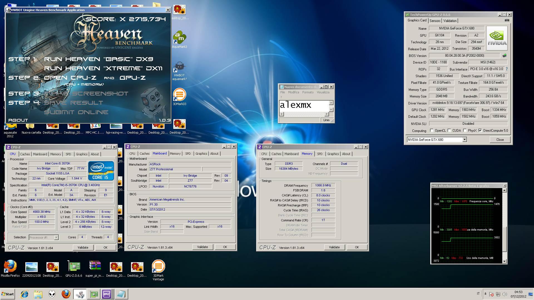The image size is (534, 300).
Task: Click the DRAM Frequency value 1066.9 MHz
Action: click(323, 186)
